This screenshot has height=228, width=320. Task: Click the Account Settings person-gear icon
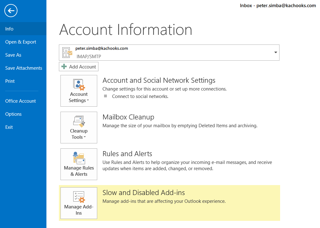click(79, 85)
